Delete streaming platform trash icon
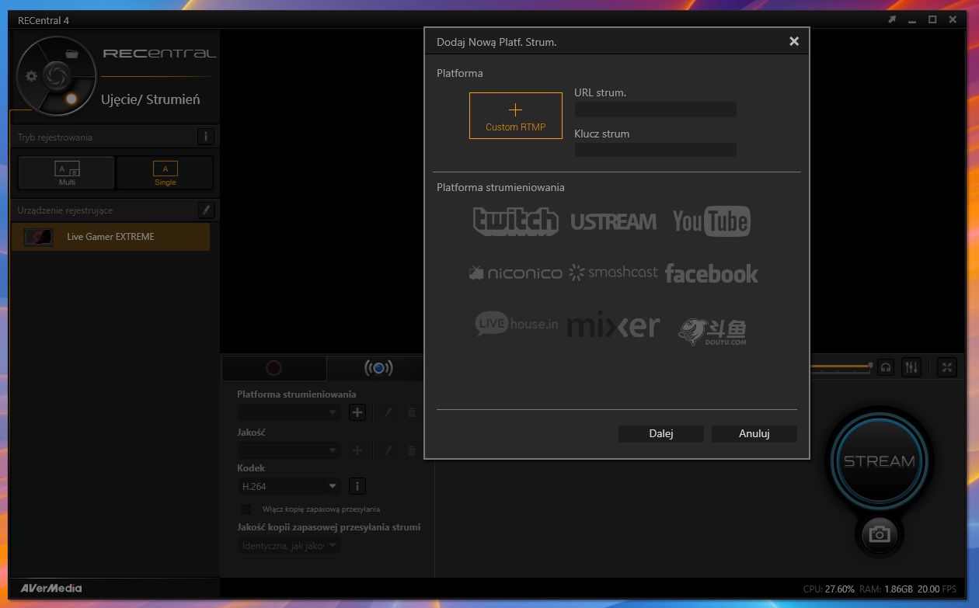979x608 pixels. point(412,413)
